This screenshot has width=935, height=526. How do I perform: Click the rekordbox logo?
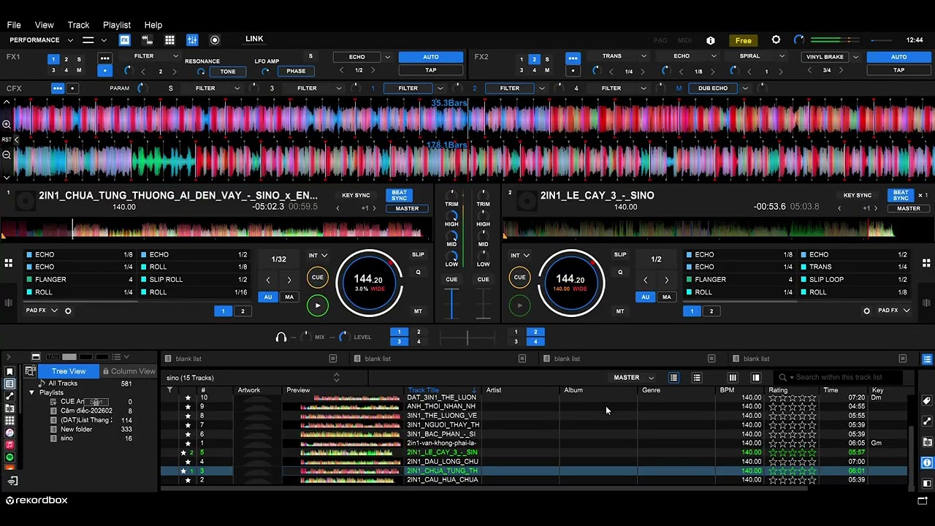click(x=37, y=500)
